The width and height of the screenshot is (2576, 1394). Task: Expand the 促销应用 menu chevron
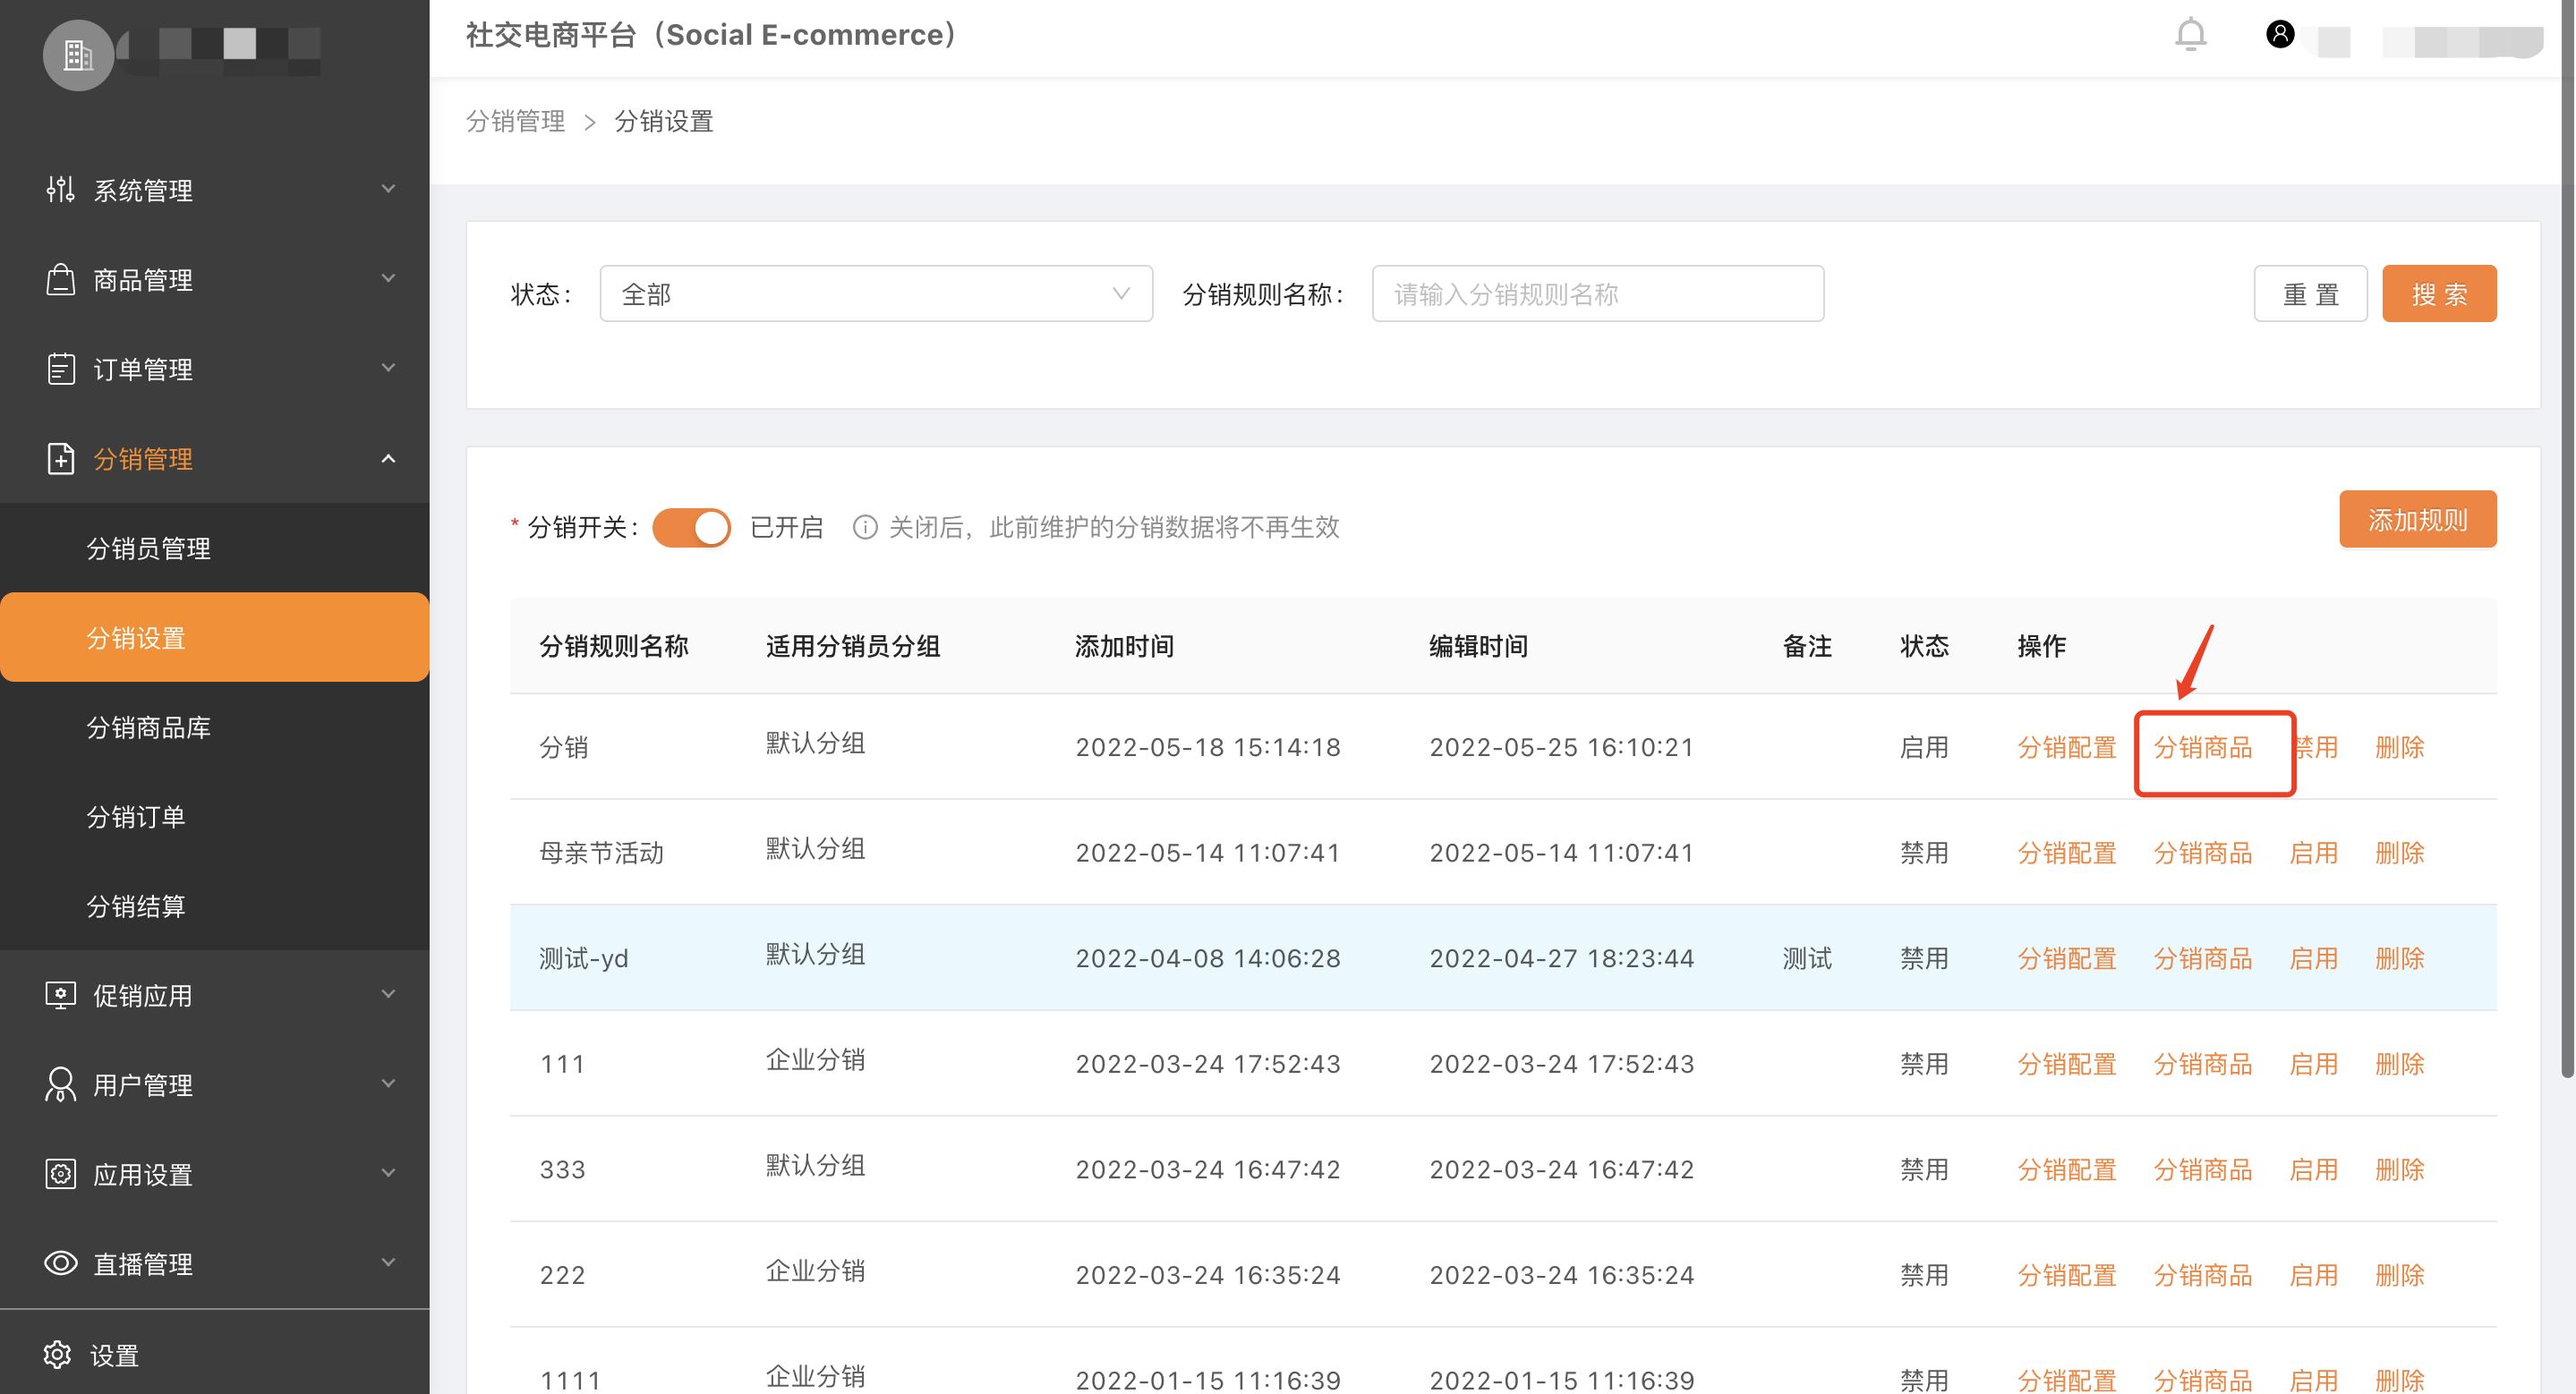coord(388,994)
